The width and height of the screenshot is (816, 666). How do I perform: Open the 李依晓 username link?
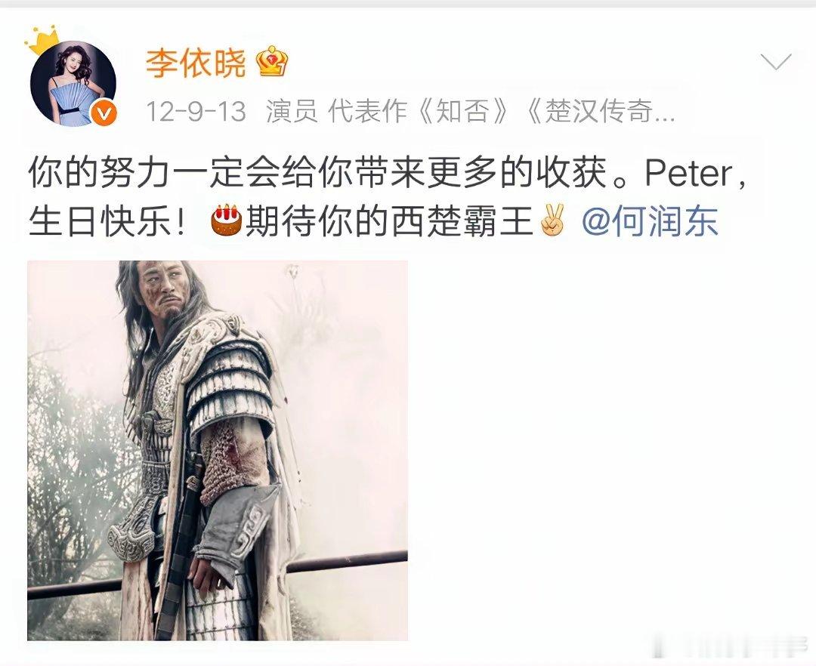pos(196,63)
